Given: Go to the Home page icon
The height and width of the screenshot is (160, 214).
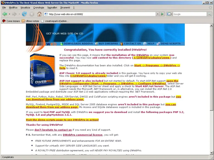Looking at the screenshot, I should [39, 14].
